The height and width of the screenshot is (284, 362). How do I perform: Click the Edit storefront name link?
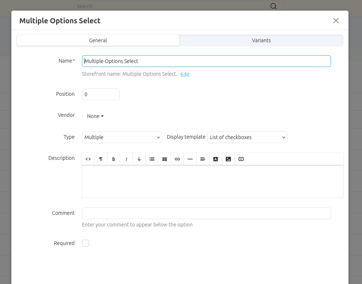coord(185,74)
